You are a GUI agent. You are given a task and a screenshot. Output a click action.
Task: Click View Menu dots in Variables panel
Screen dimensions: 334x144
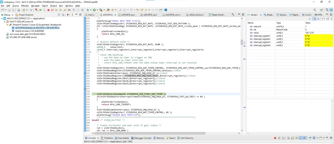(x=331, y=19)
